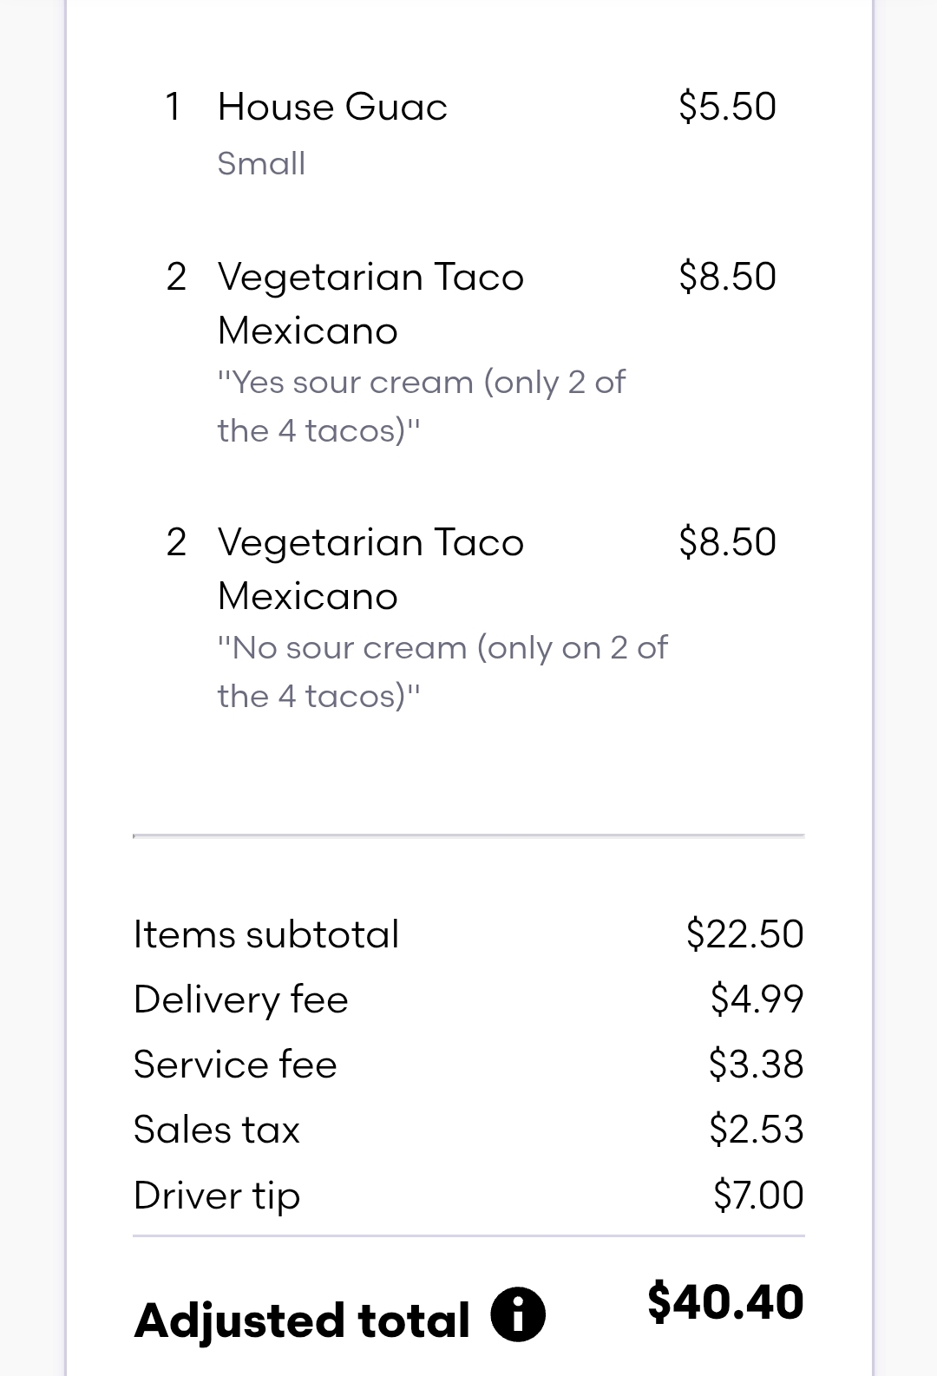The image size is (937, 1376).
Task: Select the Delivery fee label
Action: pyautogui.click(x=241, y=999)
